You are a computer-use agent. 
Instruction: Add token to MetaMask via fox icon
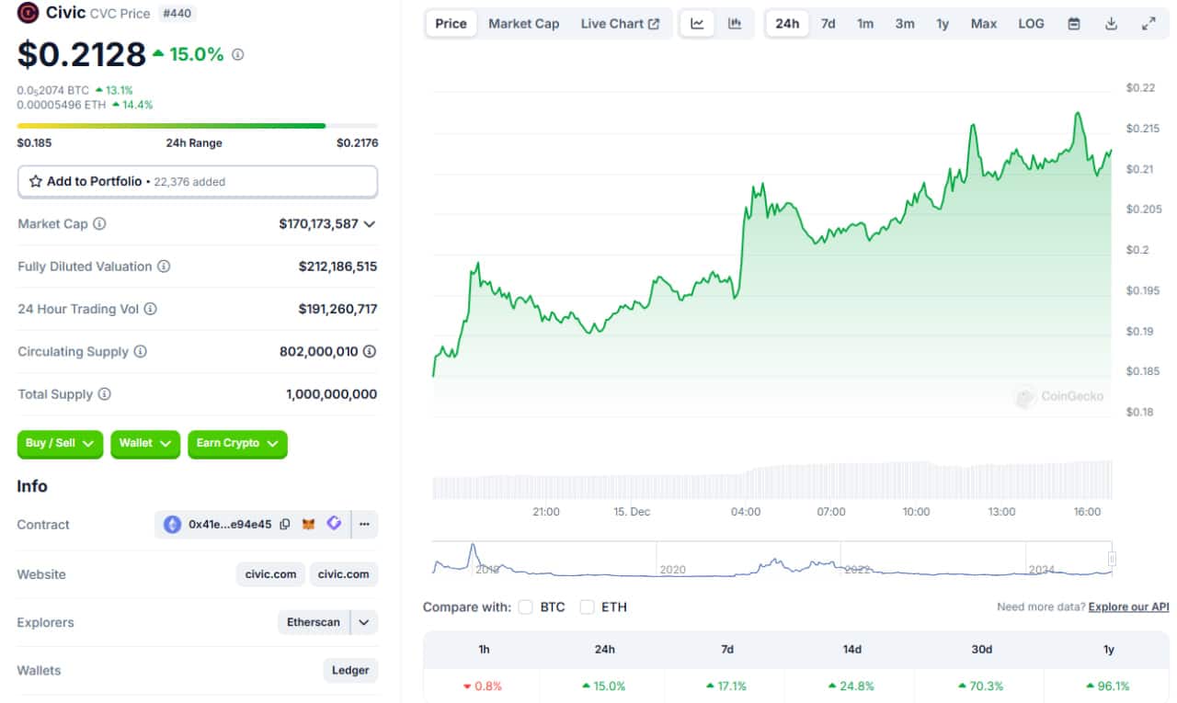tap(309, 524)
